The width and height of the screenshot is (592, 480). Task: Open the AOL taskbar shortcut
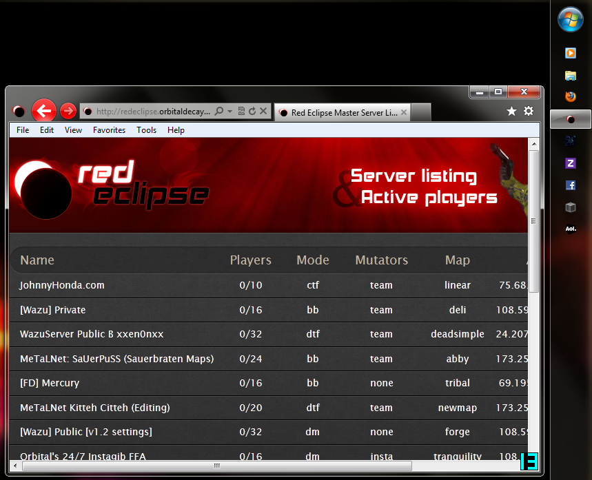pyautogui.click(x=571, y=229)
